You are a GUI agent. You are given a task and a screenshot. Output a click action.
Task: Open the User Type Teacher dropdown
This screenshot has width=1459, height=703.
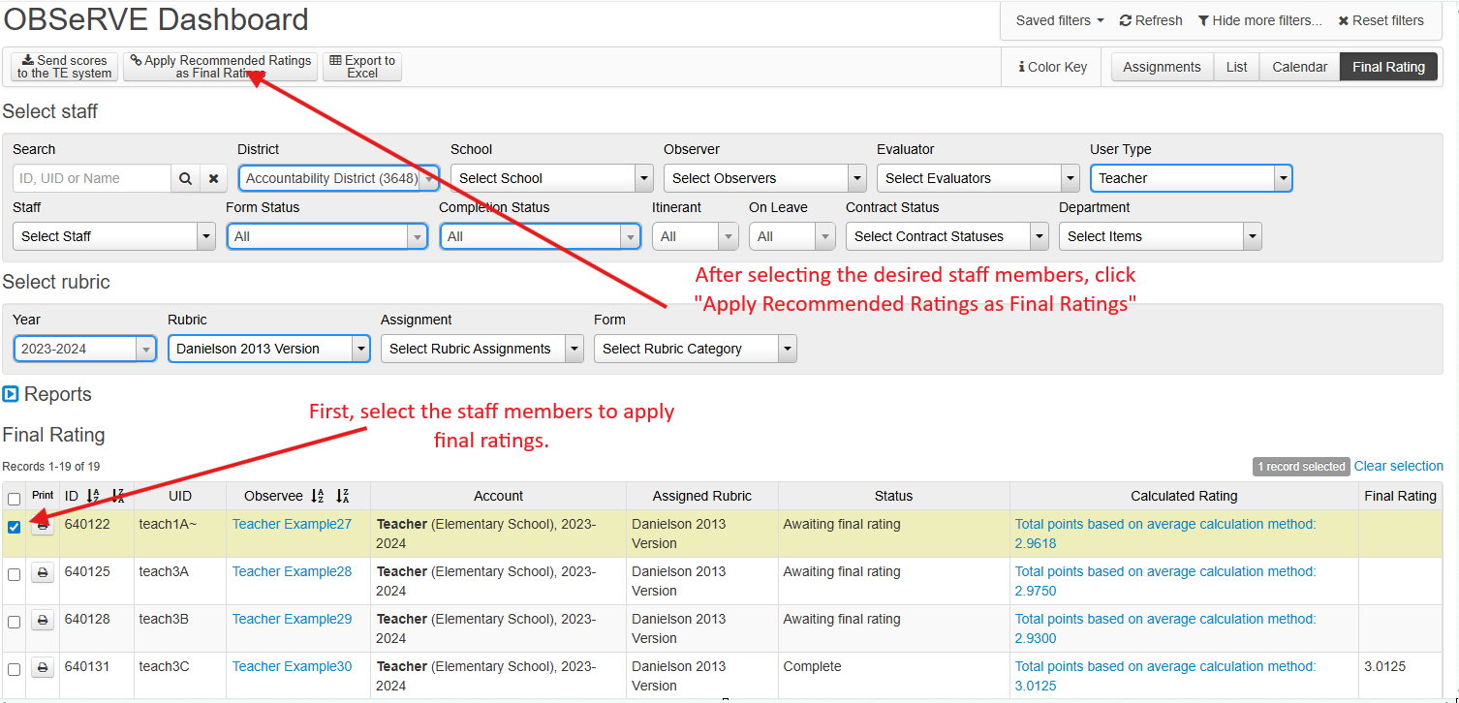pos(1191,178)
